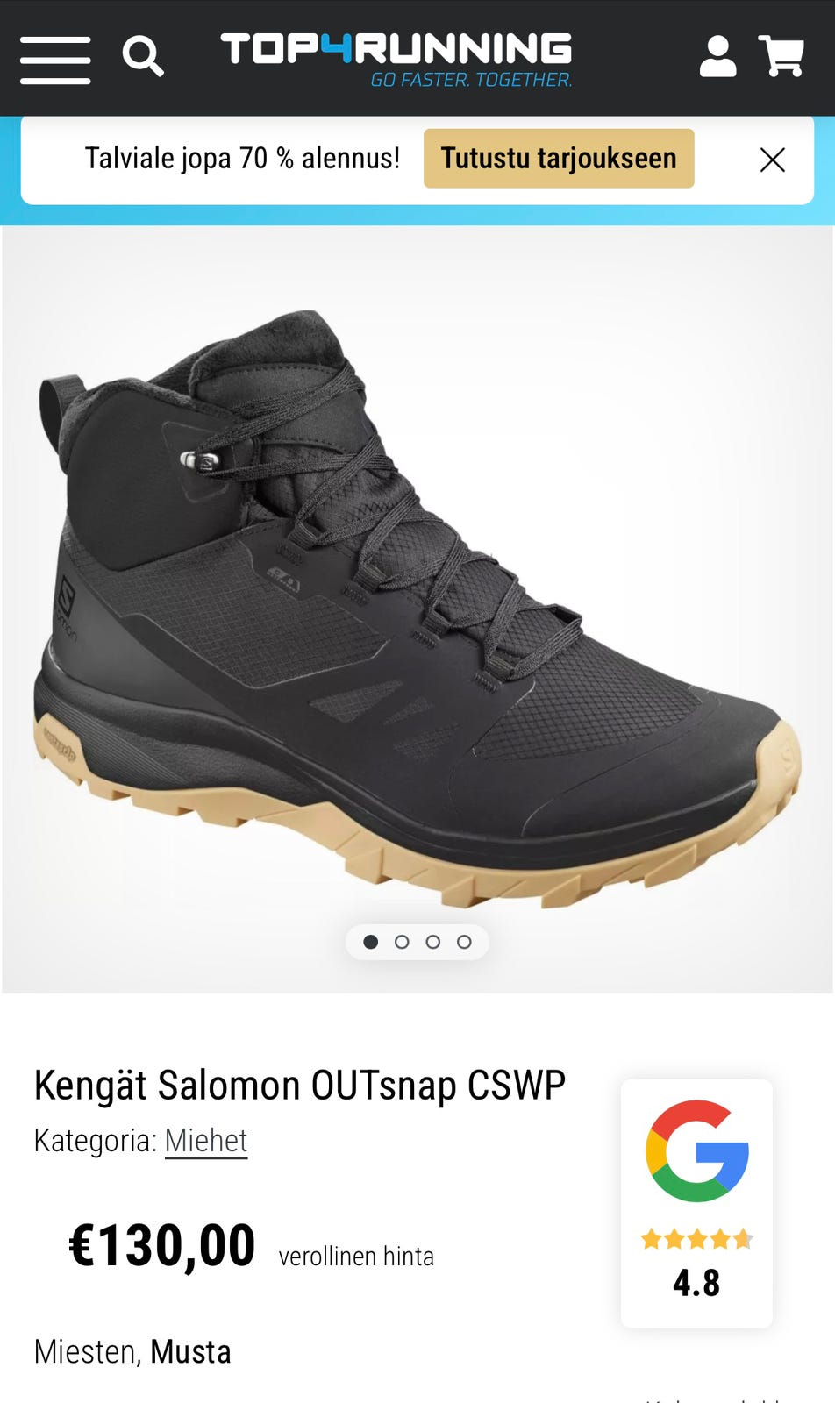
Task: Select the Kengät Salomon OUTsnap CSWP title
Action: [300, 1086]
